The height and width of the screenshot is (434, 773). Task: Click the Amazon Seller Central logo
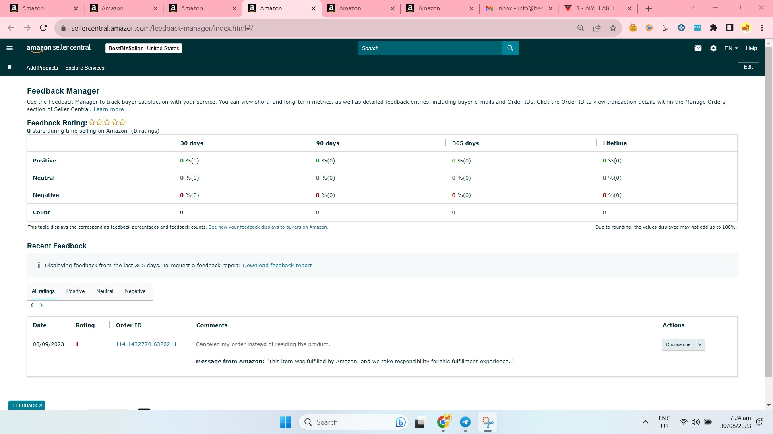pyautogui.click(x=58, y=48)
